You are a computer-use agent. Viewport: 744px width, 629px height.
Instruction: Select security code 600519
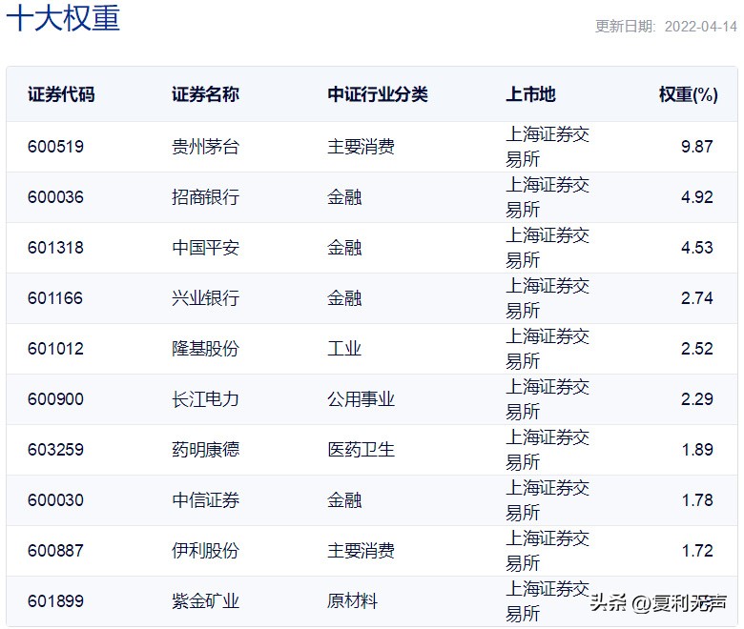55,147
